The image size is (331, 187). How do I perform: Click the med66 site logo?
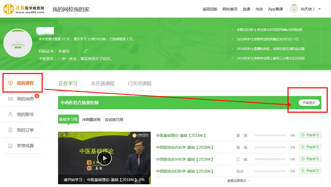[x=24, y=9]
